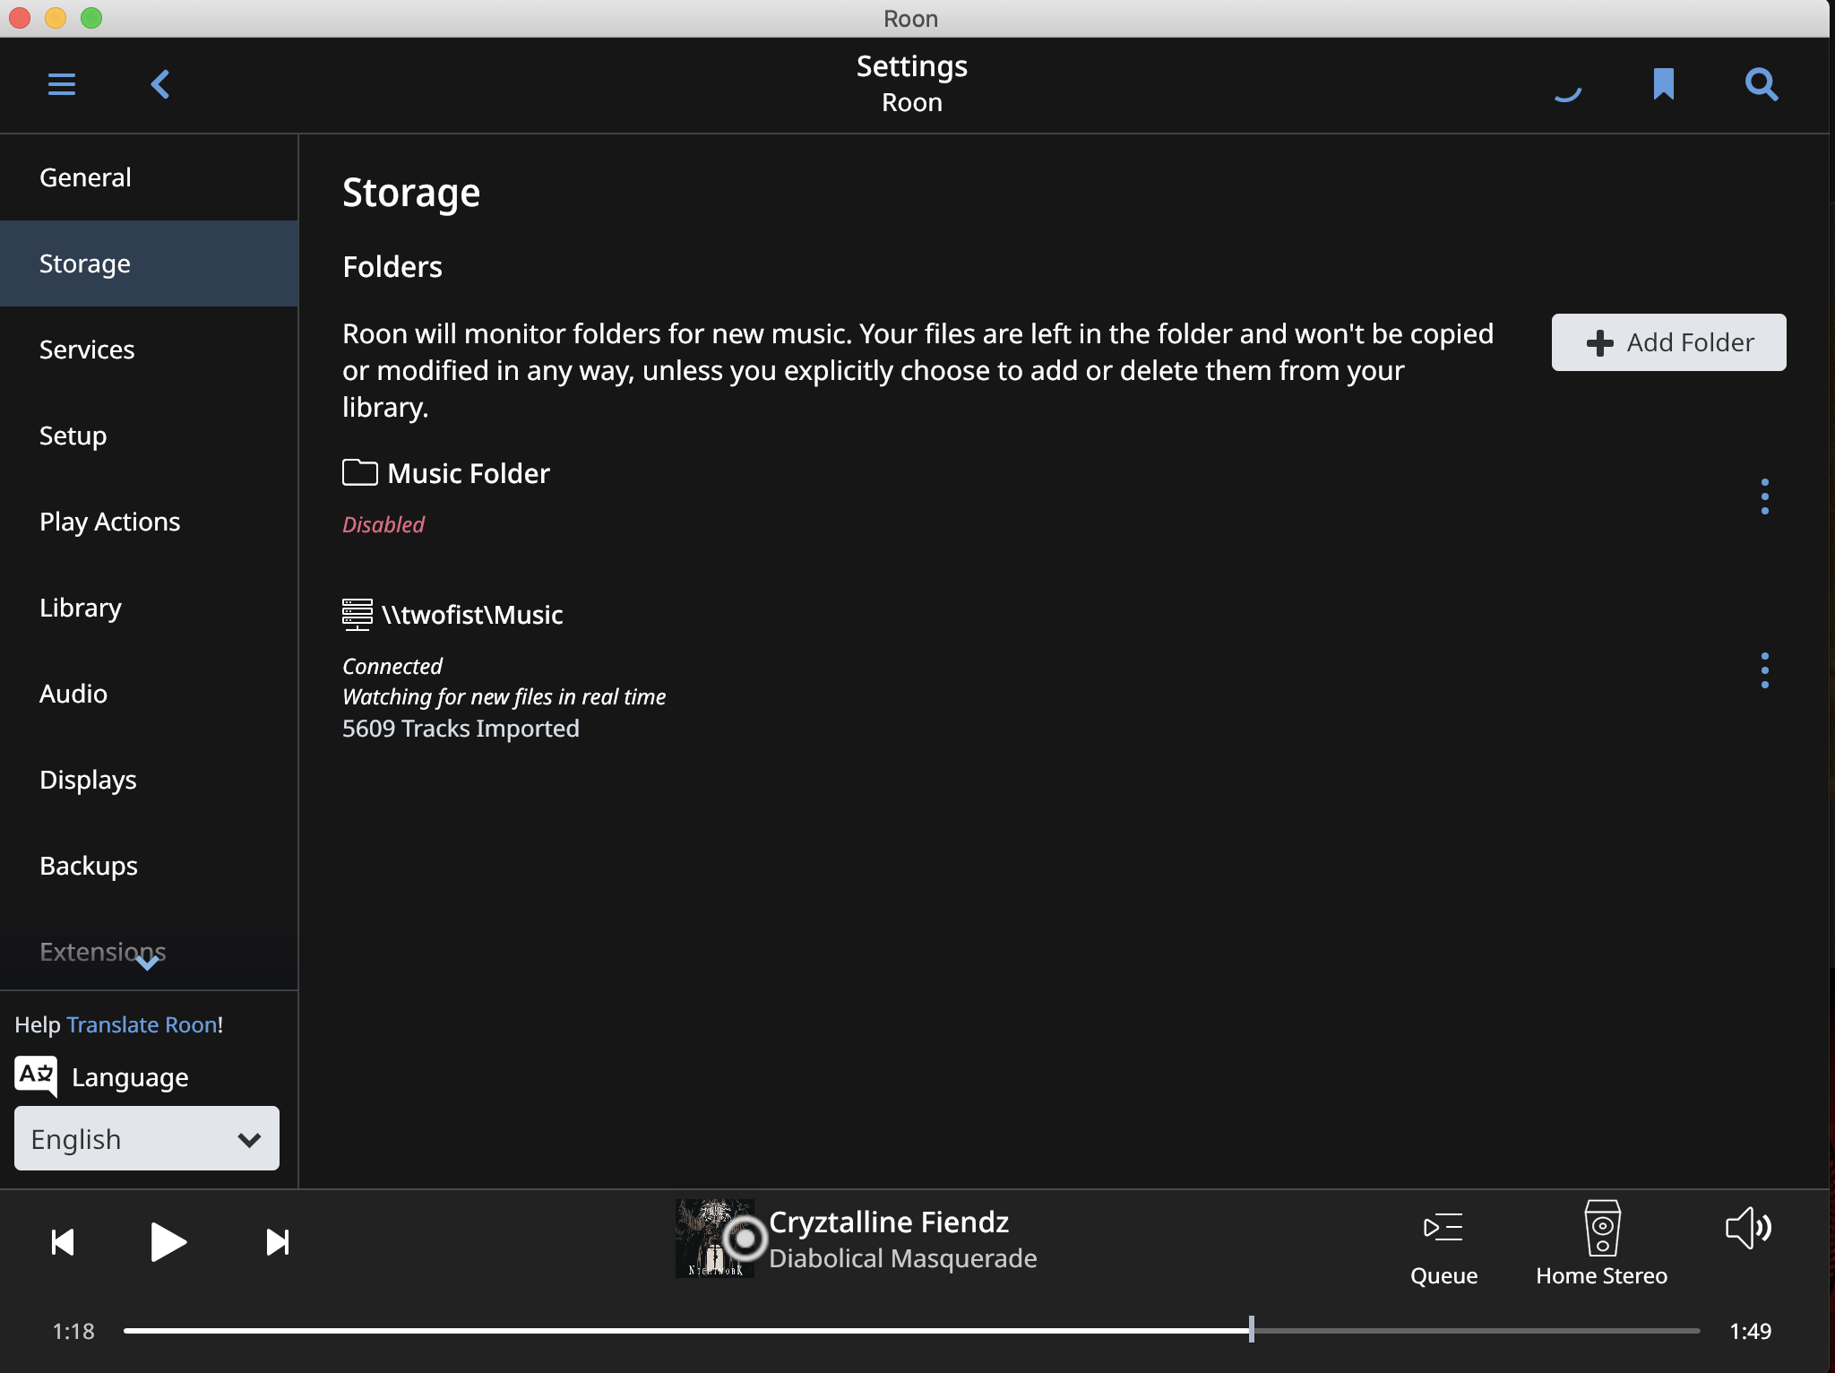
Task: Click Watching for new files status
Action: click(x=504, y=696)
